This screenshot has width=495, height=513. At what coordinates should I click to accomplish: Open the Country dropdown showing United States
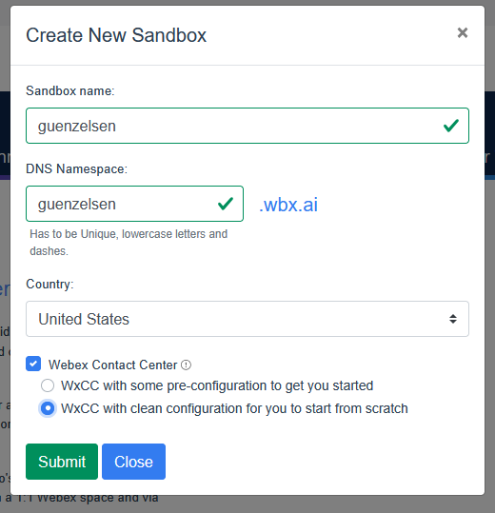[x=247, y=319]
